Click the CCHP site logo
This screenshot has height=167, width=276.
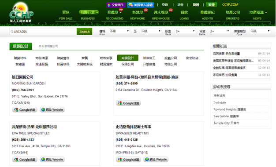click(22, 13)
